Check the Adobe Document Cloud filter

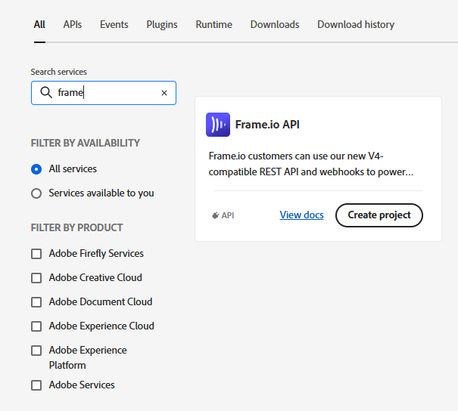coord(36,302)
